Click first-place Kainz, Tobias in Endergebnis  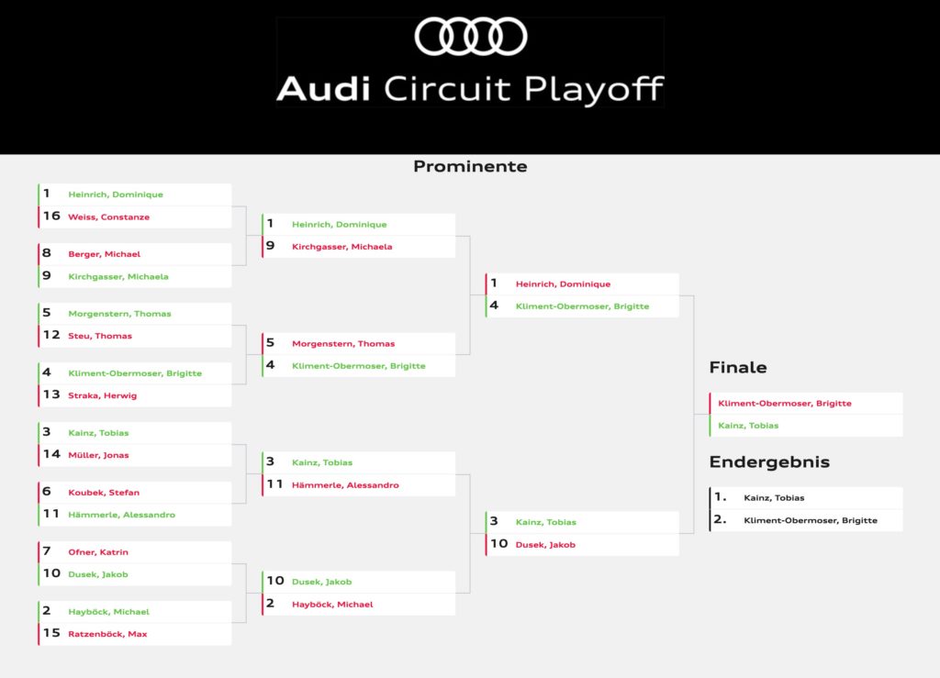coord(774,498)
